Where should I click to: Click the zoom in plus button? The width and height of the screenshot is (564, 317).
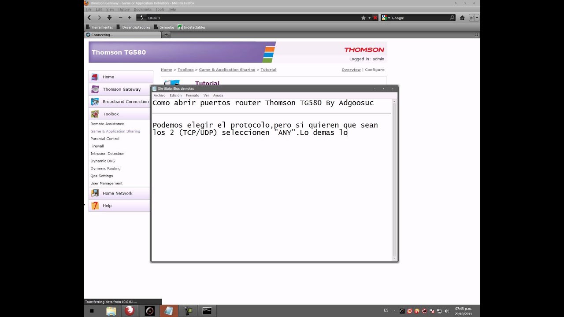pyautogui.click(x=130, y=18)
